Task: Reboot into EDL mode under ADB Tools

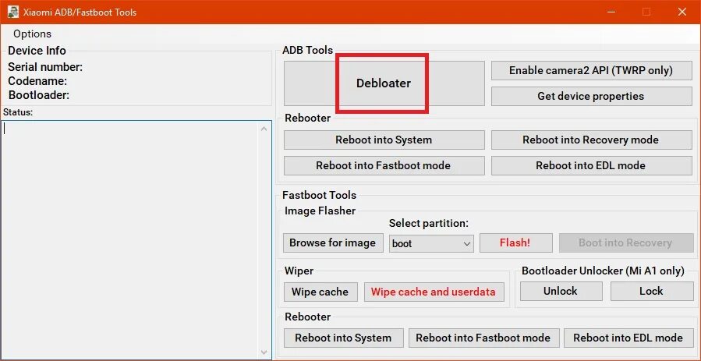Action: (x=591, y=166)
